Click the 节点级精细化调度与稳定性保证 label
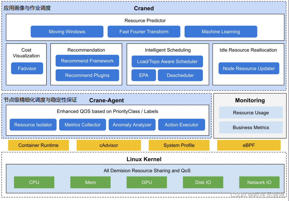Image resolution: width=289 pixels, height=201 pixels. (40, 100)
